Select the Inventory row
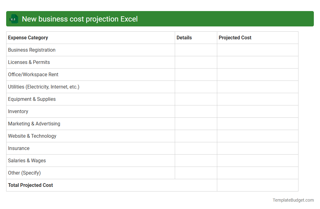The width and height of the screenshot is (320, 209). 18,111
